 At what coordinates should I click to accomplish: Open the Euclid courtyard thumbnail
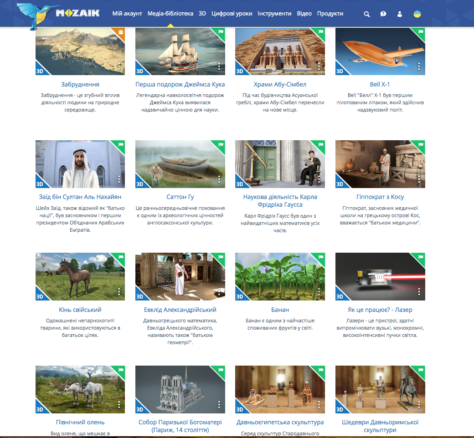coord(180,277)
